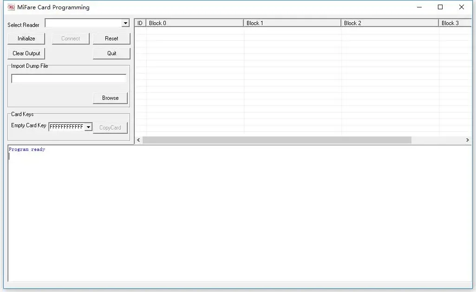Click the Clear Output button

coord(26,53)
